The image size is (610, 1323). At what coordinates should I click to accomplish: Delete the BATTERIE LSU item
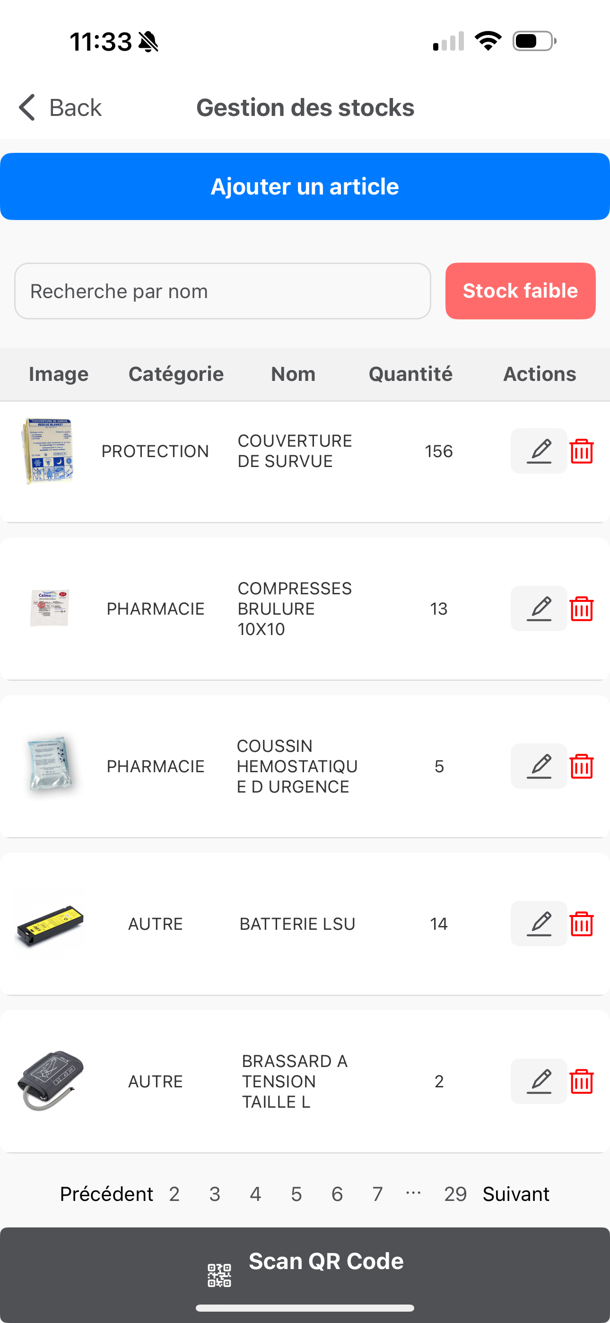click(582, 924)
